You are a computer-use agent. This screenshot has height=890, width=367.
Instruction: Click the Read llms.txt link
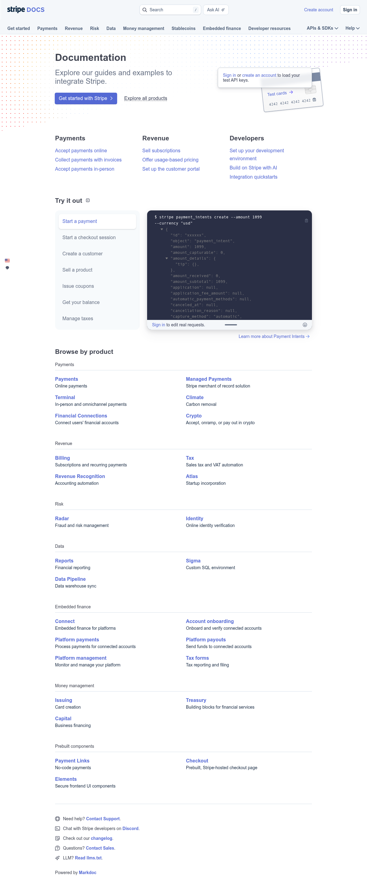point(88,858)
